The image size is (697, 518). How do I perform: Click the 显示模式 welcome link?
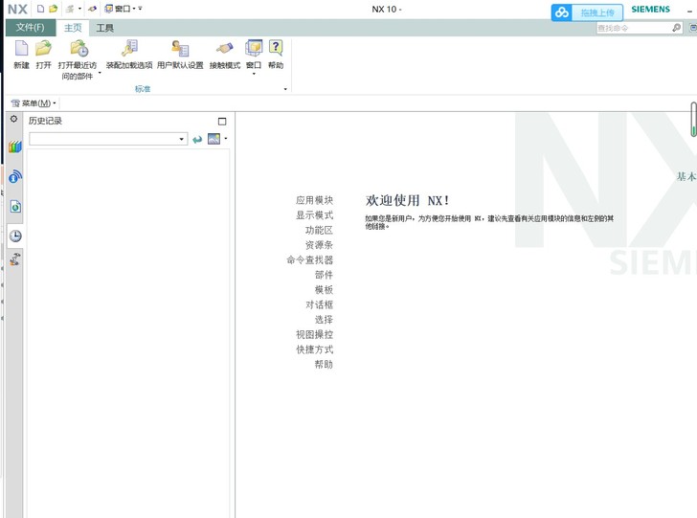click(x=314, y=215)
